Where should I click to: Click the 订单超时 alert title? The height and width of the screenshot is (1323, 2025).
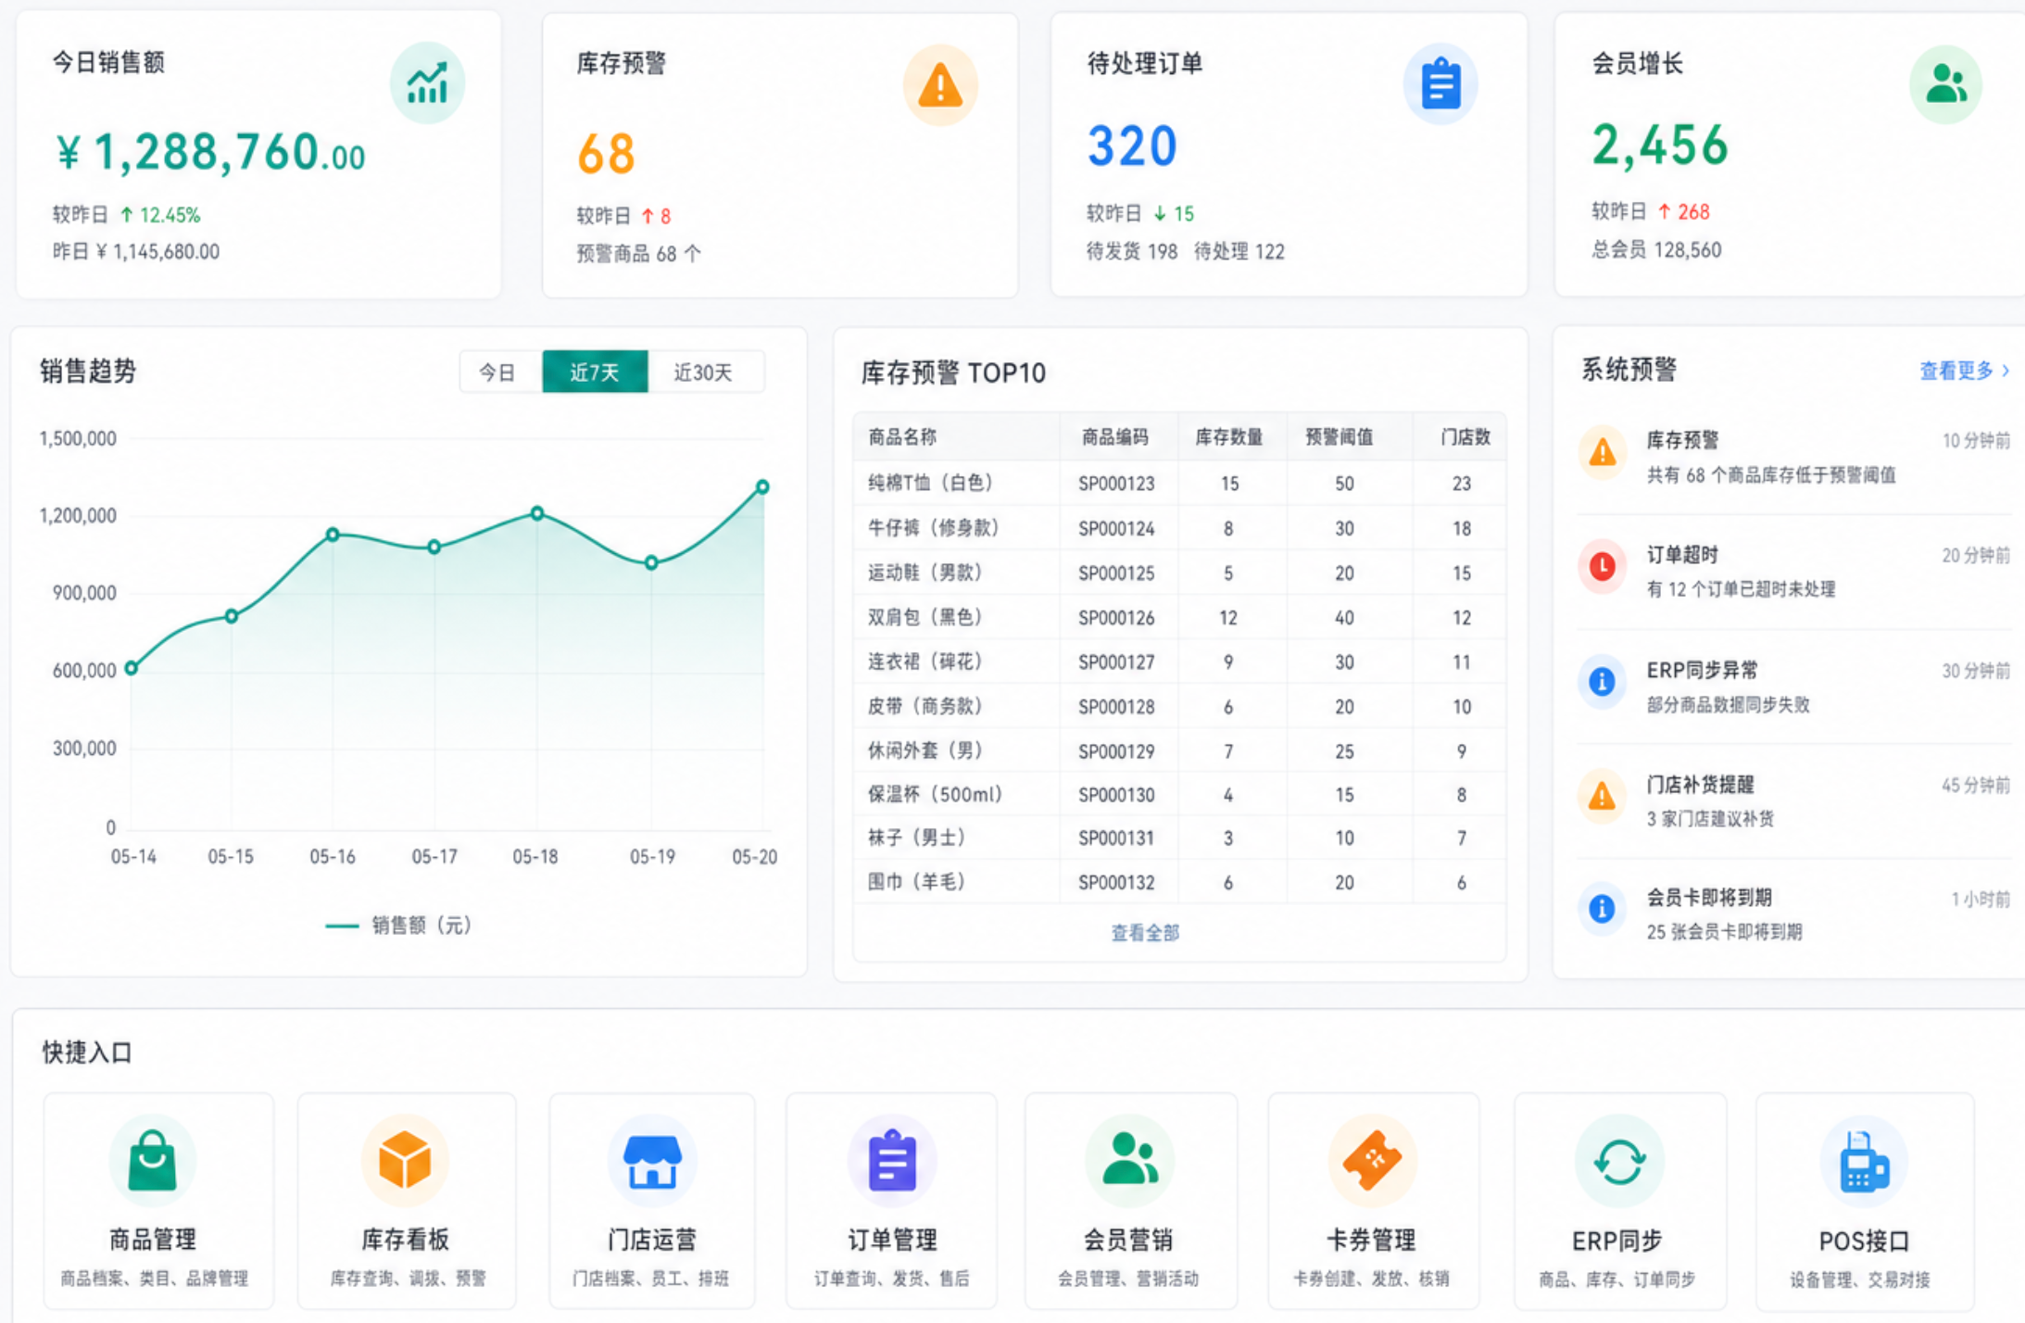[x=1682, y=555]
